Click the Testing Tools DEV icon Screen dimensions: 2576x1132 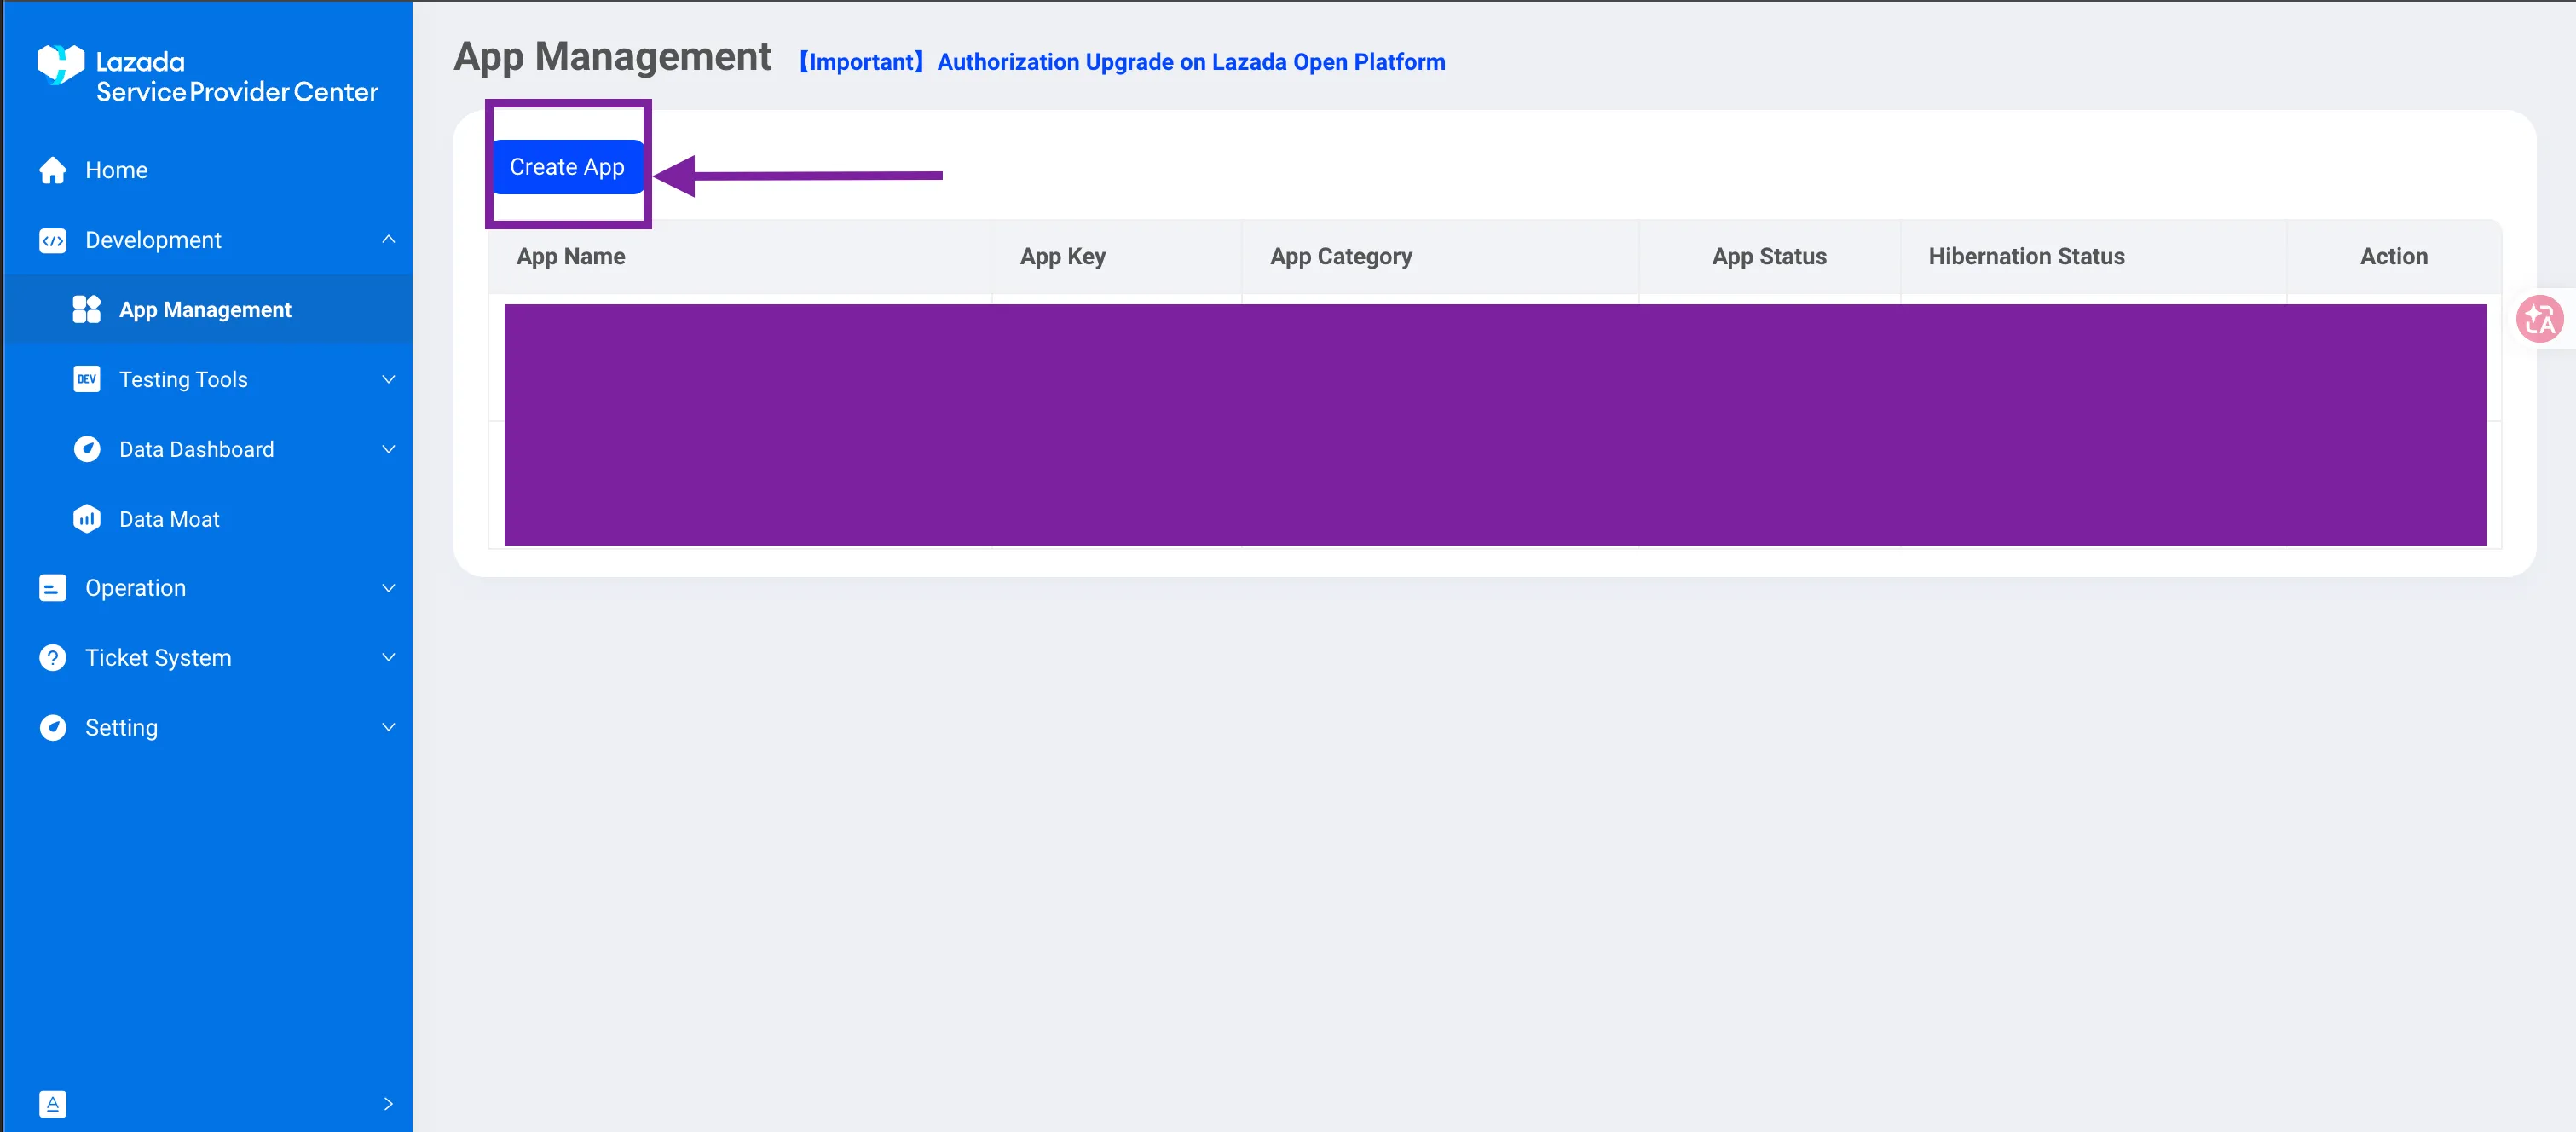point(87,379)
